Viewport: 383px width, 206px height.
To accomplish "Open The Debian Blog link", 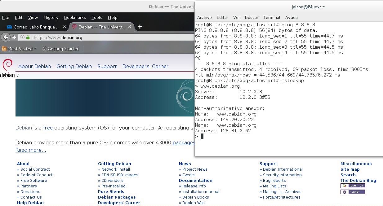I will 358,180.
